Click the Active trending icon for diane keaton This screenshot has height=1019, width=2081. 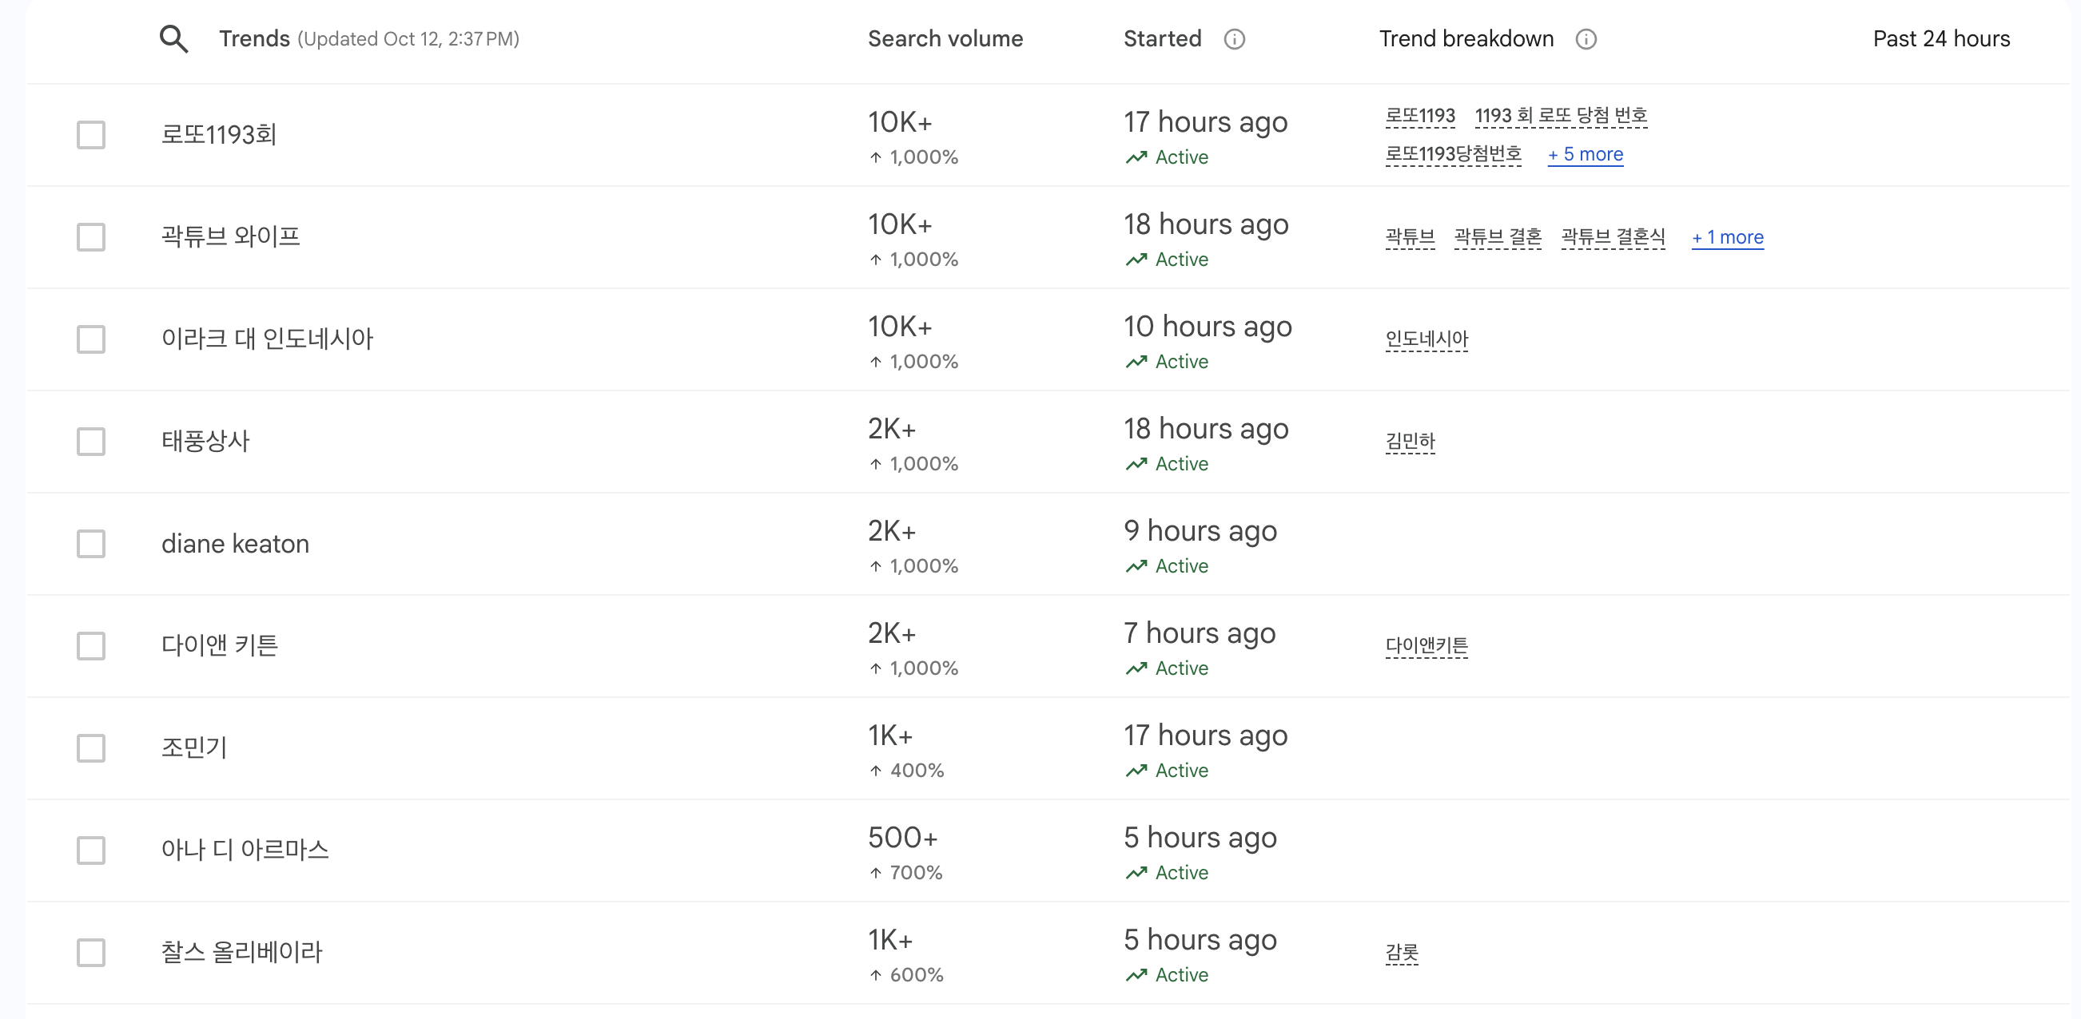click(x=1136, y=566)
